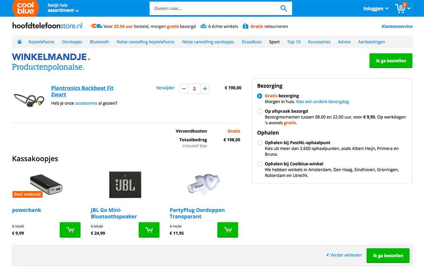This screenshot has height=271, width=424.
Task: Open Accessoires category
Action: pos(319,42)
